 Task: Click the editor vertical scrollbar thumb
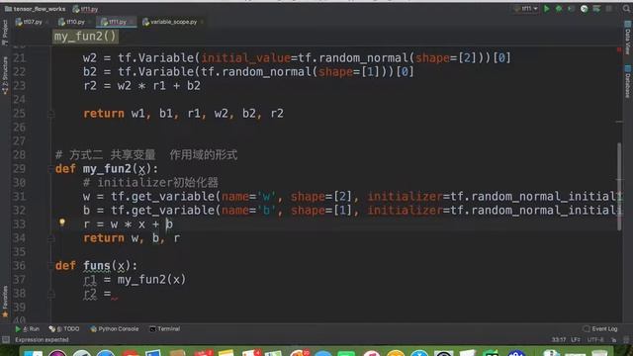click(x=619, y=187)
